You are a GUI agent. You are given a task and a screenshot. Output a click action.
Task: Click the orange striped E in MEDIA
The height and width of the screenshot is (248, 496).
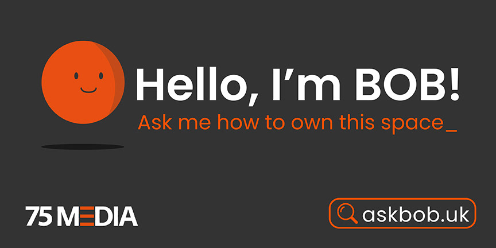(x=89, y=216)
